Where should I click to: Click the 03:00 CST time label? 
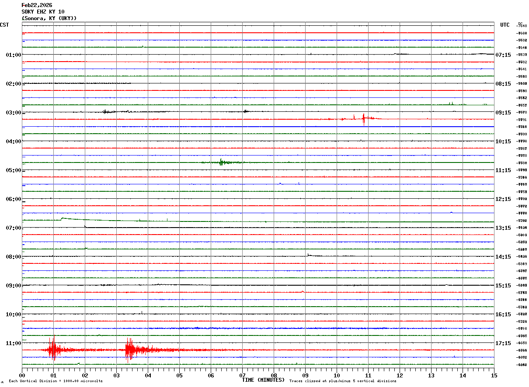tap(13, 113)
